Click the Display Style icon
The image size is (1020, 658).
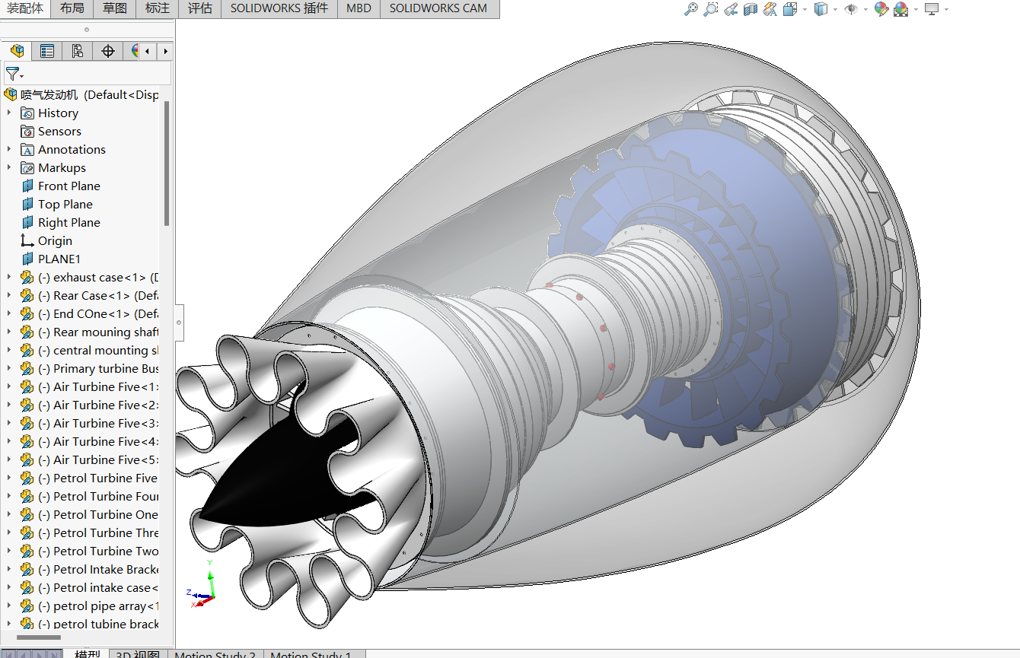[x=821, y=9]
